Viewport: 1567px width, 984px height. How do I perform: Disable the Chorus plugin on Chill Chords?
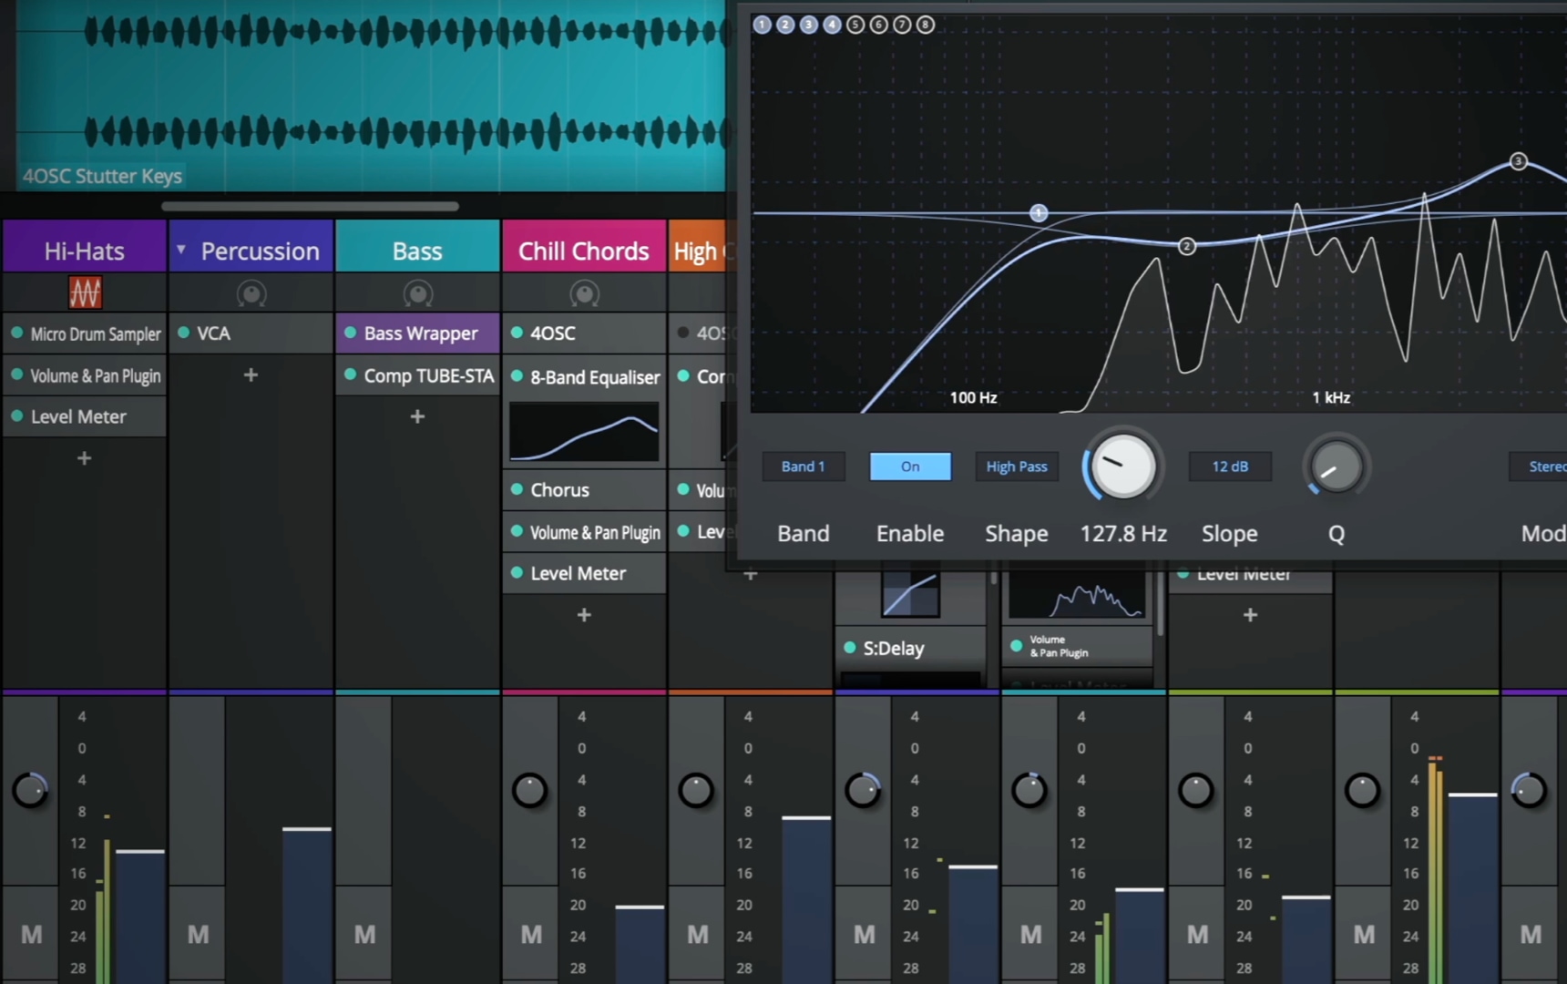point(517,489)
